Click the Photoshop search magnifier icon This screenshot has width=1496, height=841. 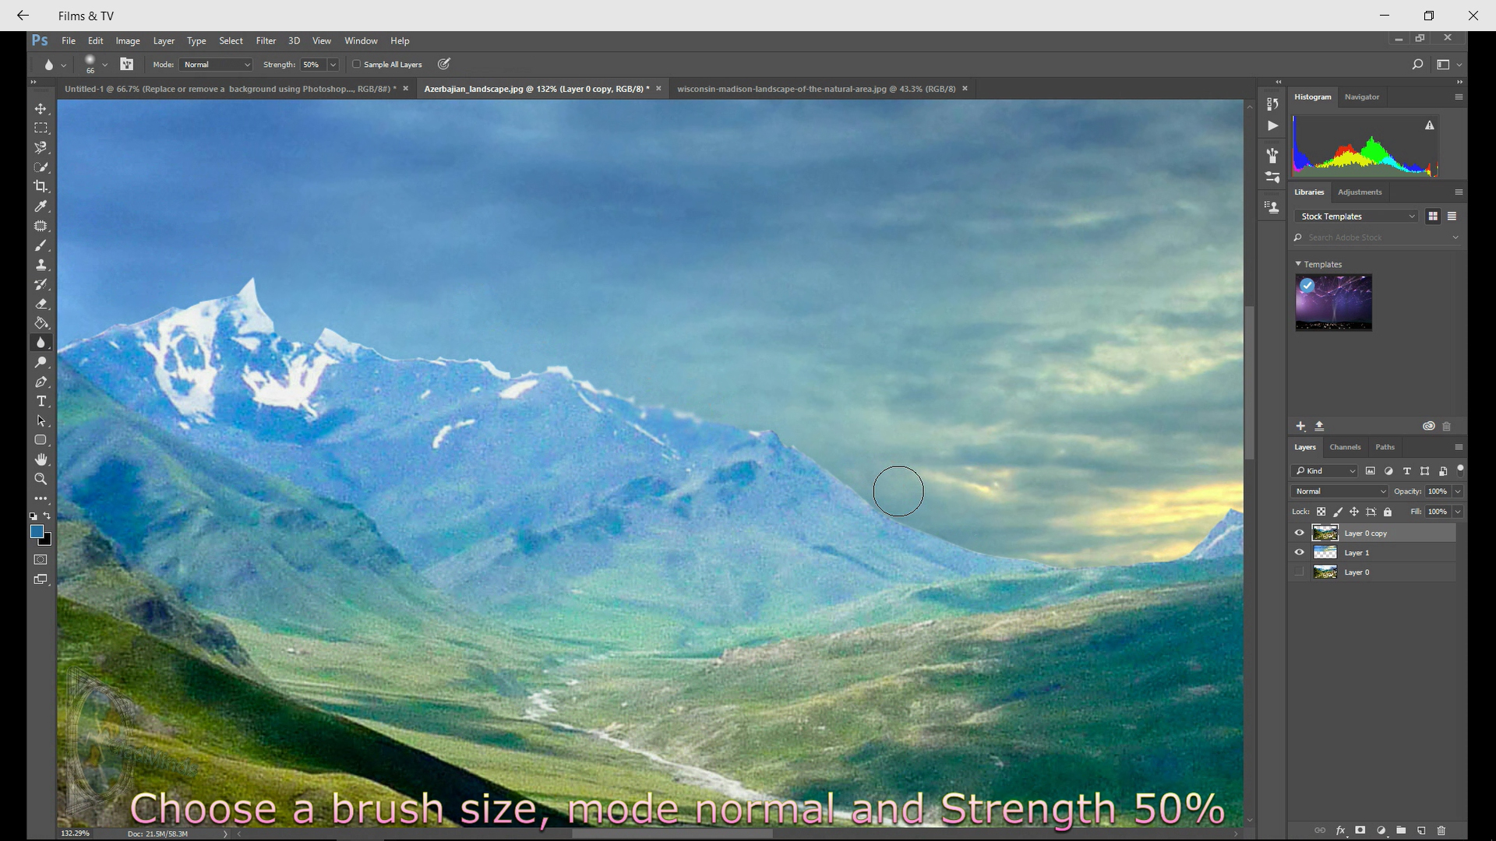[x=1417, y=65]
